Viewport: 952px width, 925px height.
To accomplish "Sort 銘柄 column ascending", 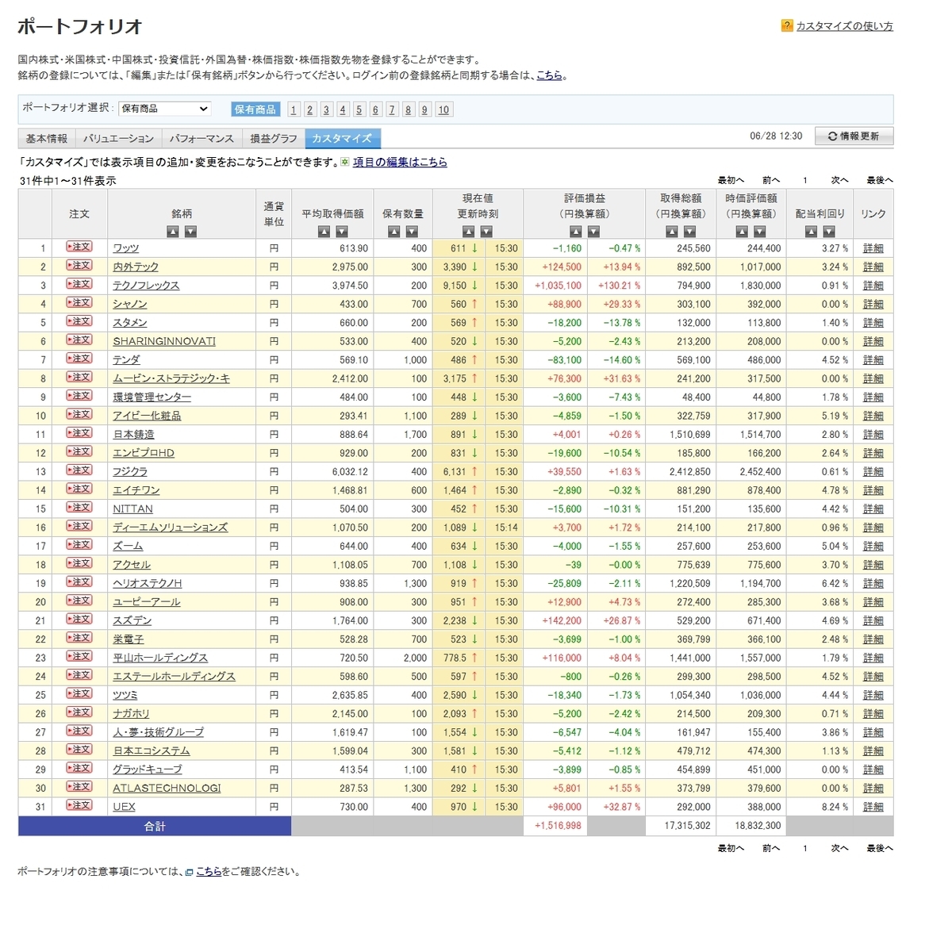I will coord(173,232).
